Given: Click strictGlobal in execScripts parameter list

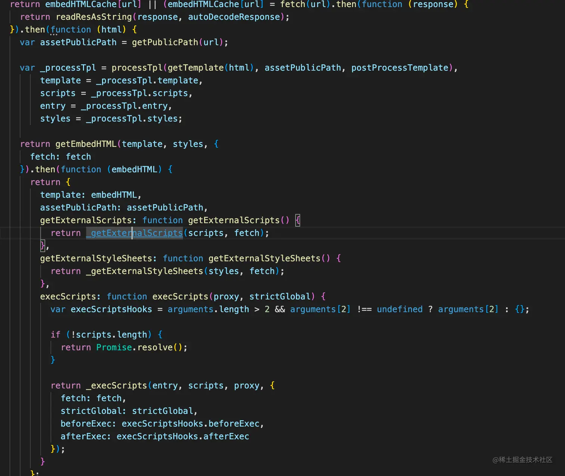Looking at the screenshot, I should tap(280, 296).
